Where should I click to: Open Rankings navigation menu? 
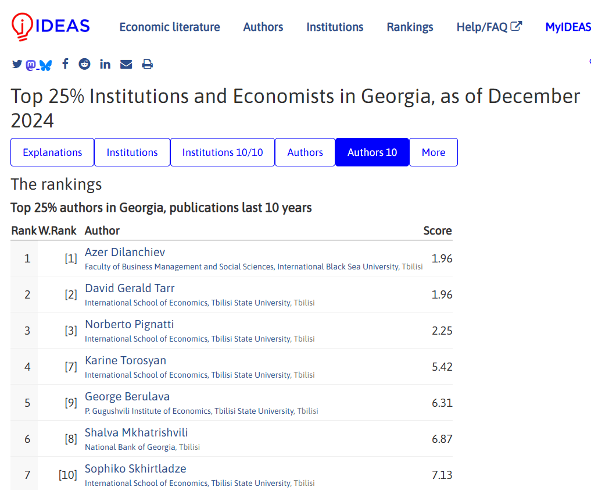click(410, 27)
